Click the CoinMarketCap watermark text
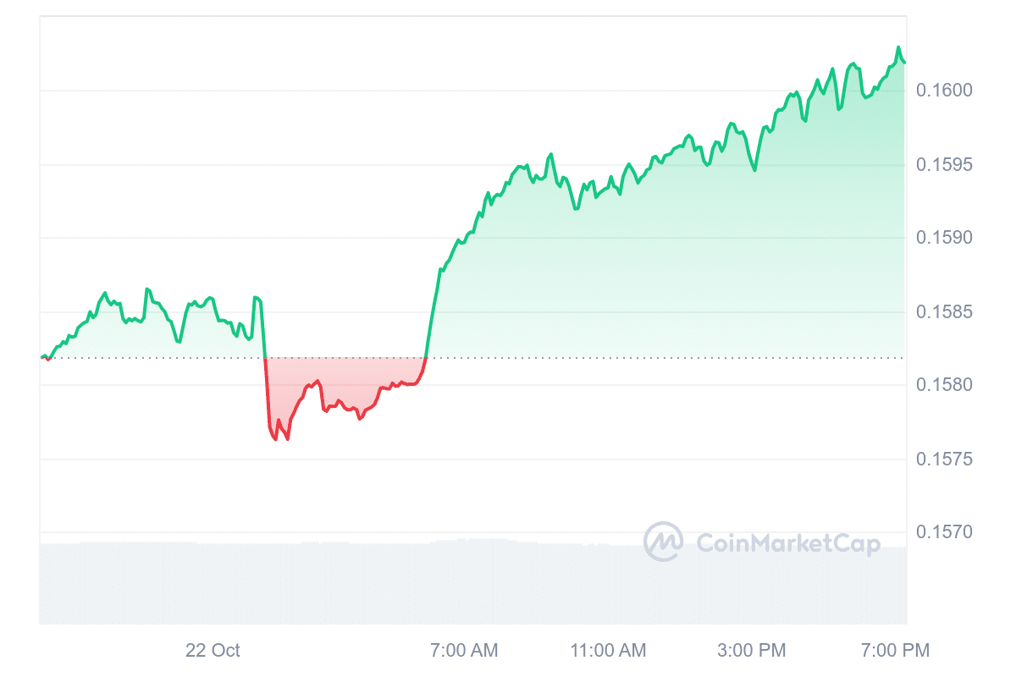This screenshot has width=1016, height=677. click(787, 542)
